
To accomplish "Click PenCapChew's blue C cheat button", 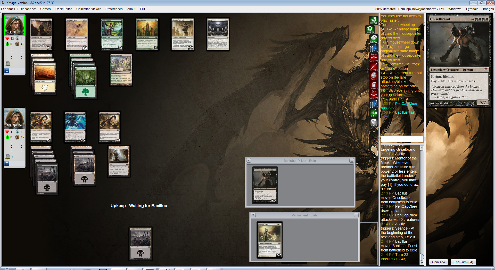I will click(7, 164).
